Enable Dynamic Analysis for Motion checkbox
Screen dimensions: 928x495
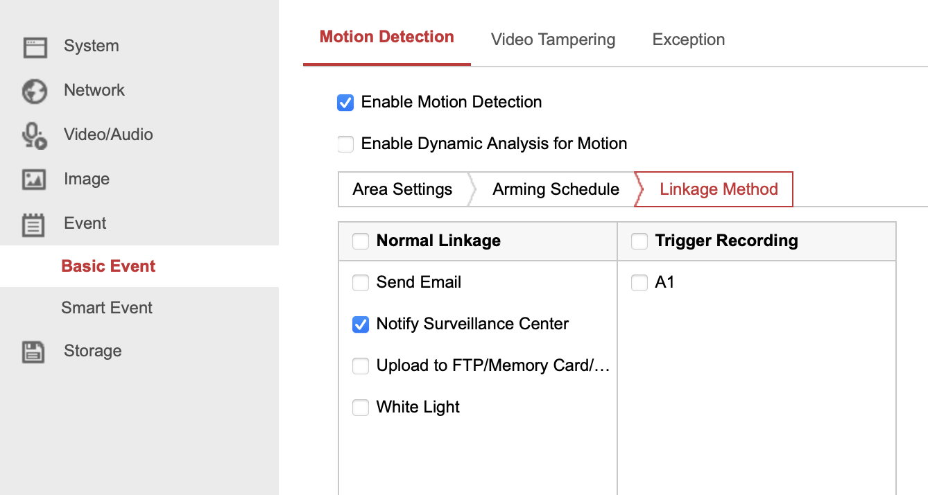pos(345,144)
